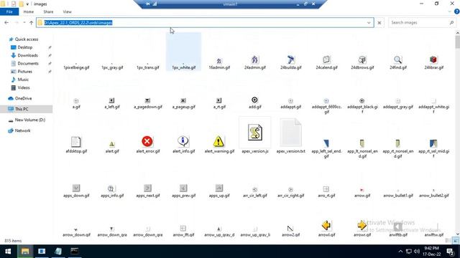Image resolution: width=460 pixels, height=258 pixels.
Task: Select the arrowr.gif yellow right arrow
Action: tap(362, 225)
